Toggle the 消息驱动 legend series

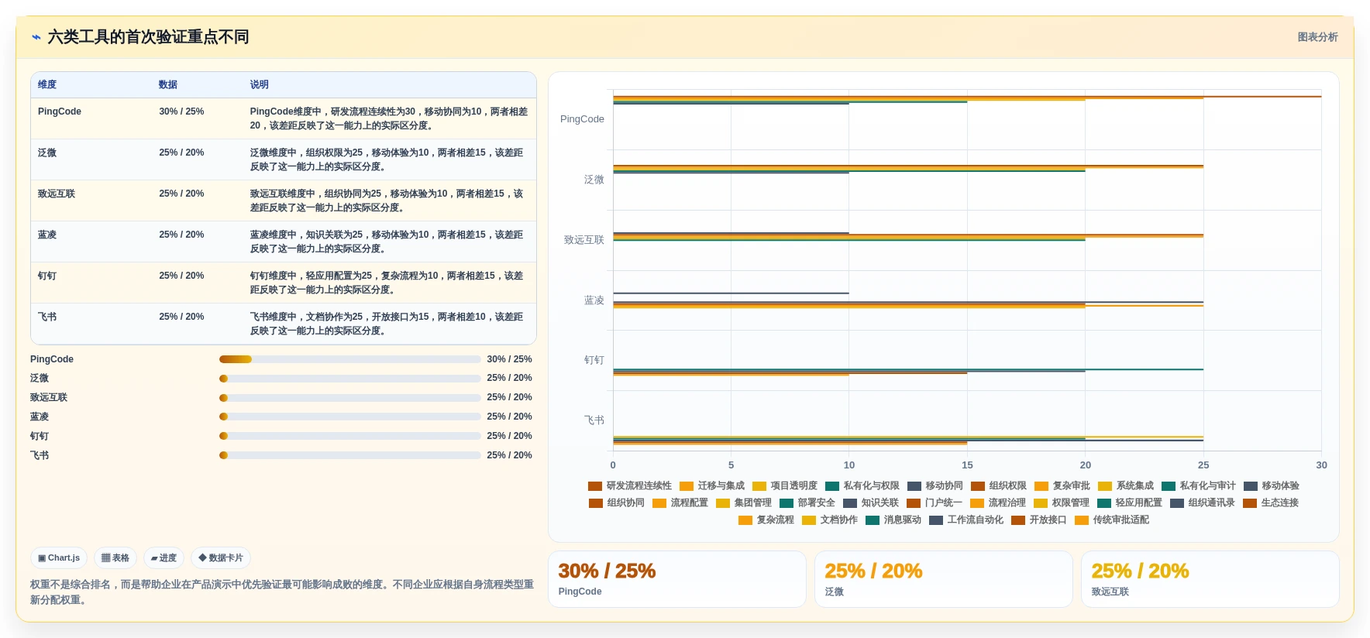click(x=893, y=520)
